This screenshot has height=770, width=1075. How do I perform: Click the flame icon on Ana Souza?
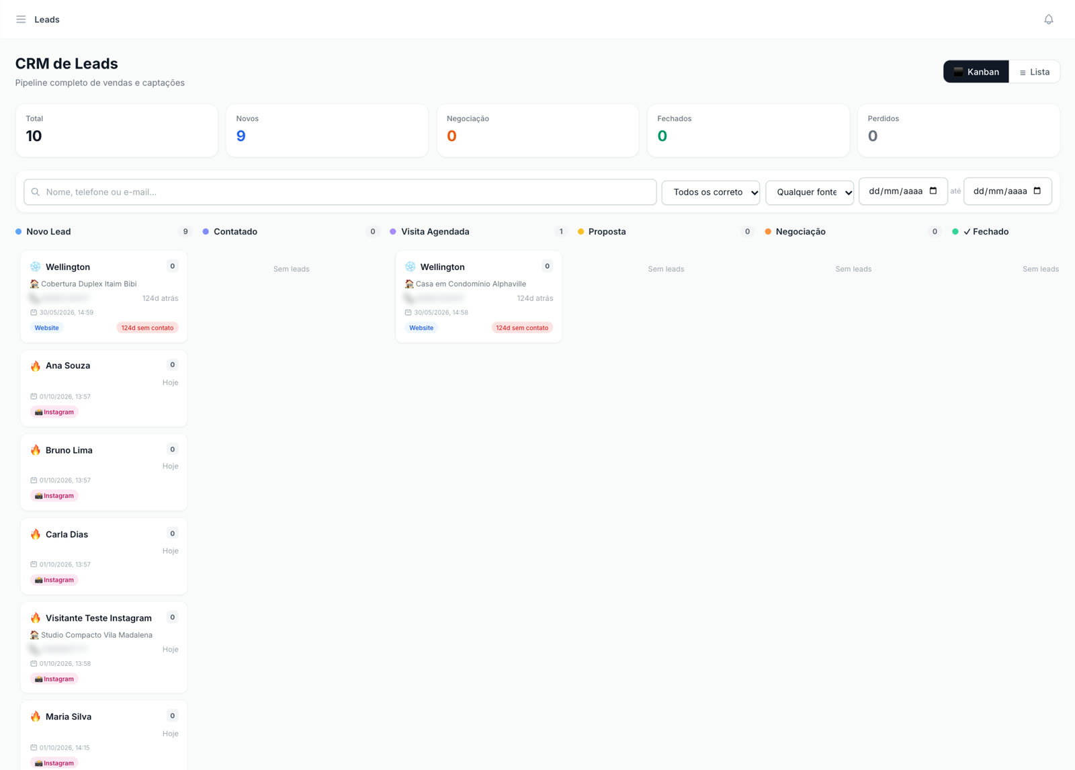tap(36, 366)
